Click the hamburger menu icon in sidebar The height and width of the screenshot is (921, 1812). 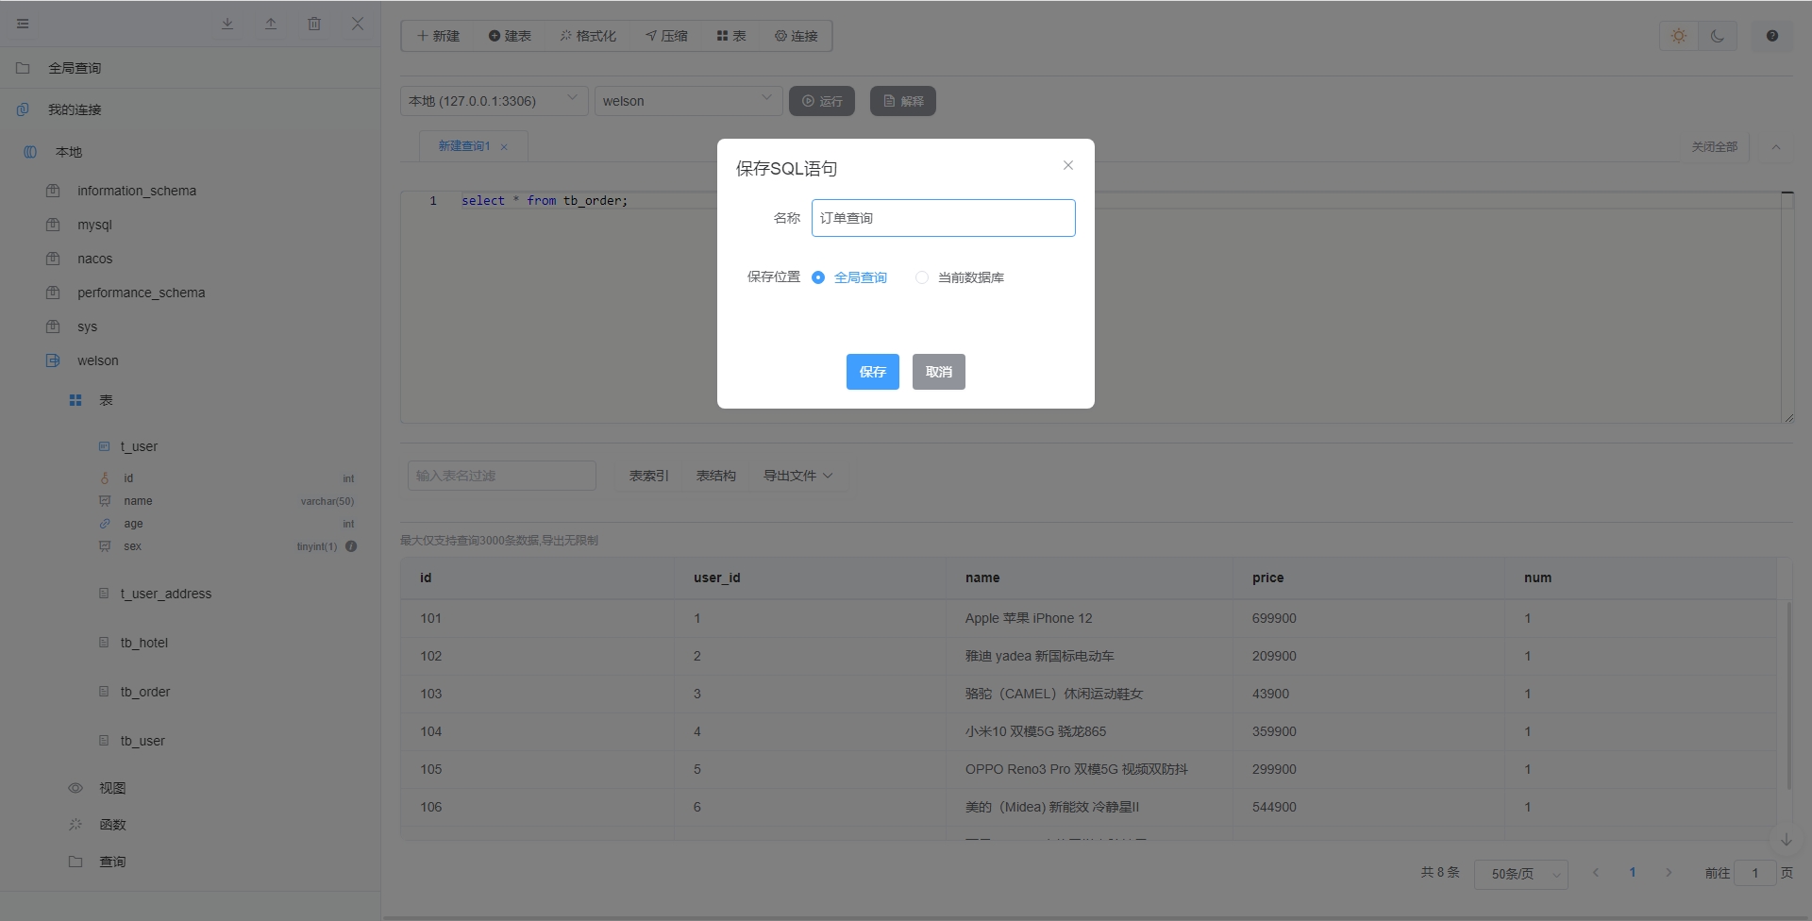click(23, 24)
